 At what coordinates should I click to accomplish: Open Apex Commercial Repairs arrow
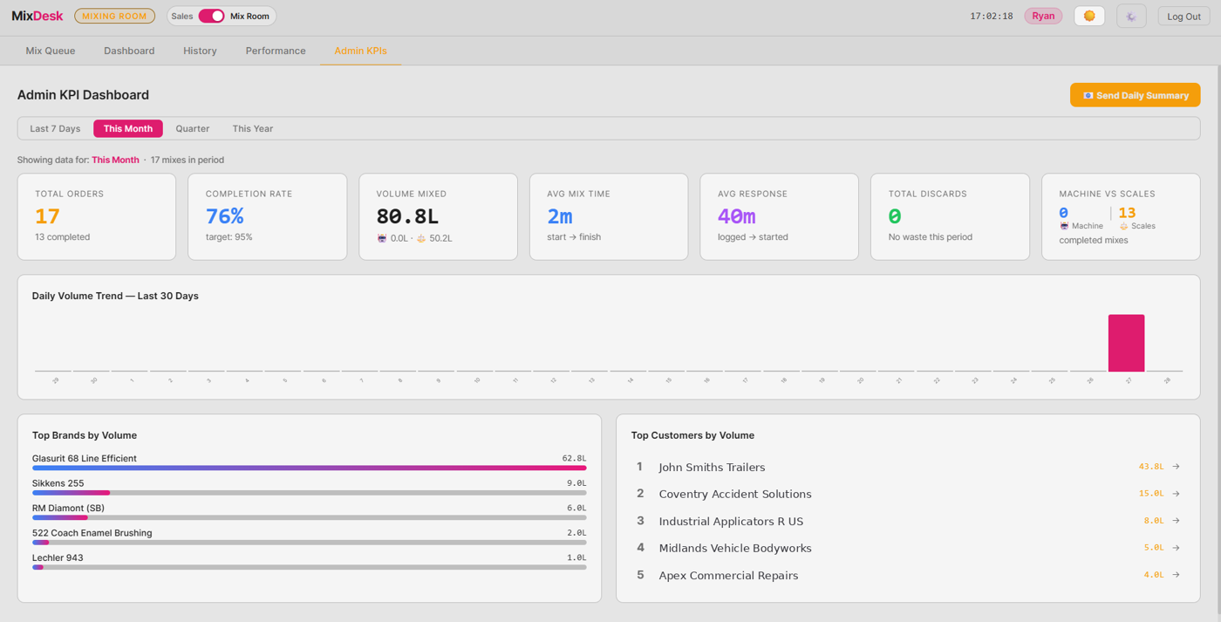tap(1176, 575)
